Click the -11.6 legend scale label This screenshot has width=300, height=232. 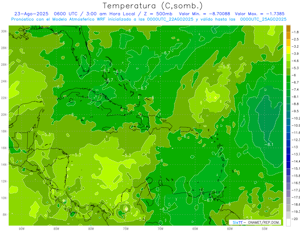point(296,133)
